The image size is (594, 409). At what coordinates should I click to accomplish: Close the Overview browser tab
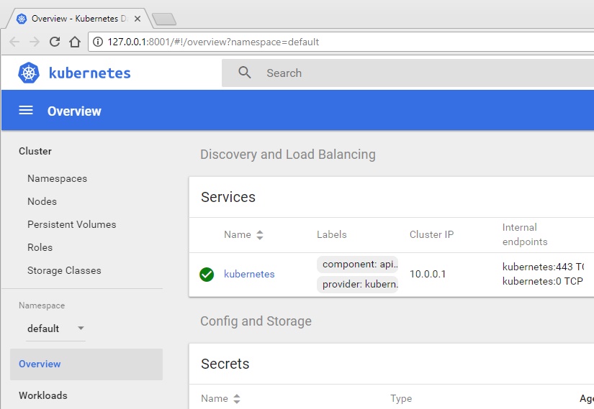coord(138,19)
